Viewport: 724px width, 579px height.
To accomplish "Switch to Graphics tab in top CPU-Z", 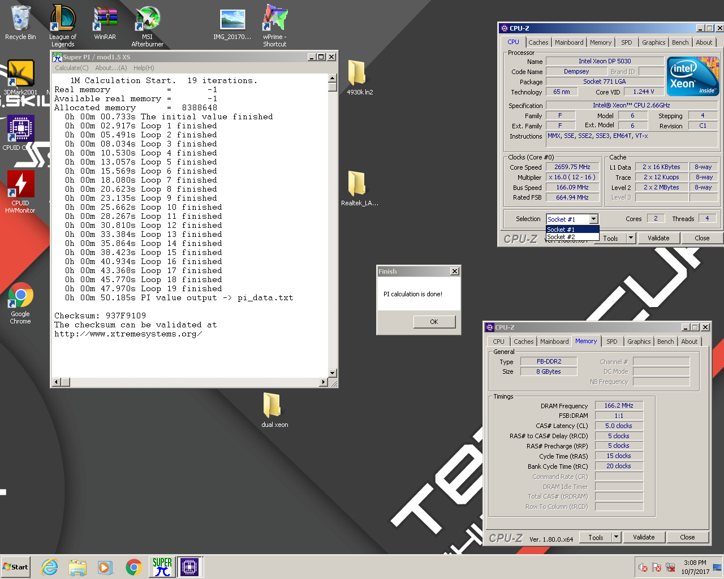I will tap(653, 42).
